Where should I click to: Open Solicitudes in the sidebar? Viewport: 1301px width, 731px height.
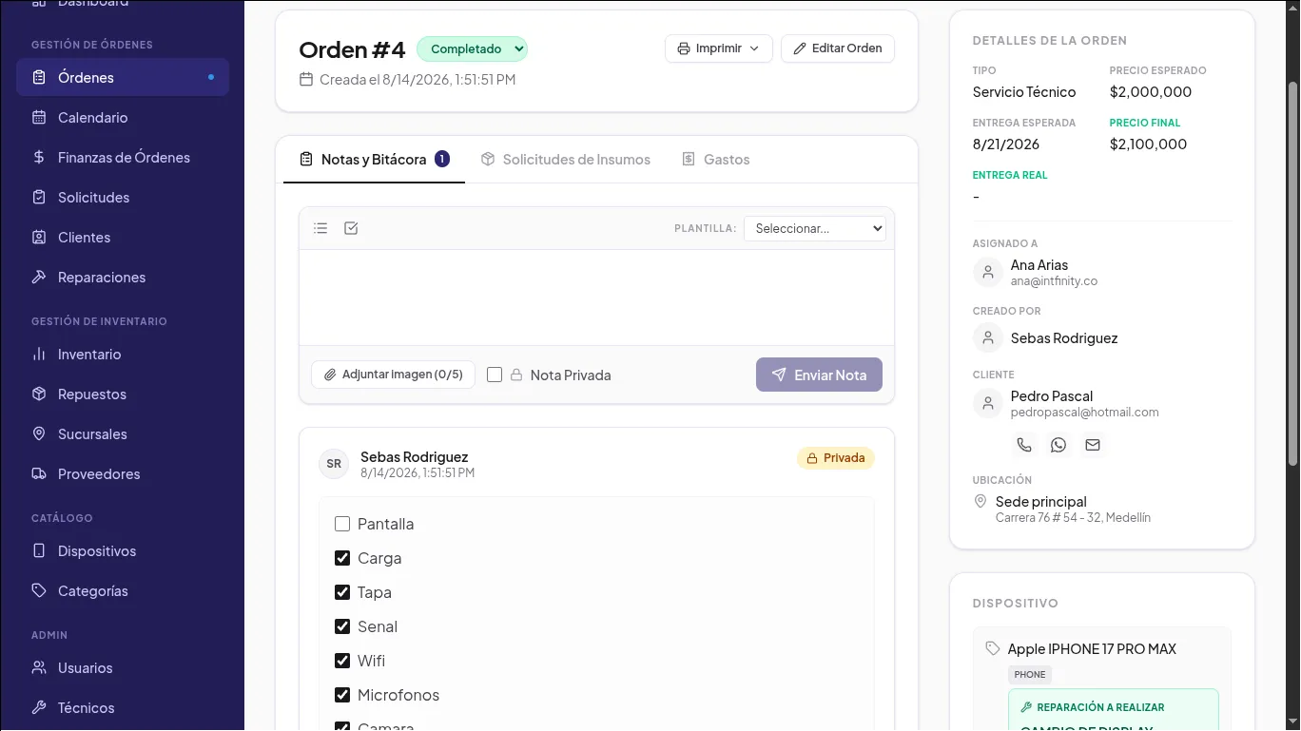[x=123, y=198]
